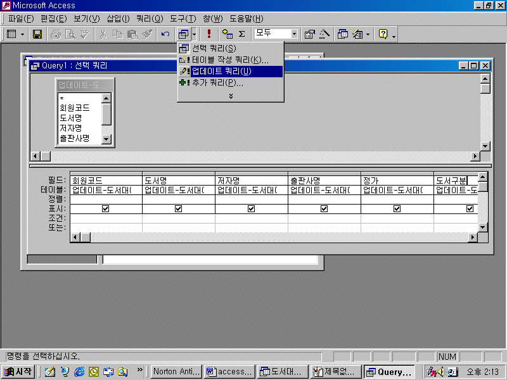Uncheck the 표시 checkbox for 저자명
507x380 pixels.
(251, 209)
